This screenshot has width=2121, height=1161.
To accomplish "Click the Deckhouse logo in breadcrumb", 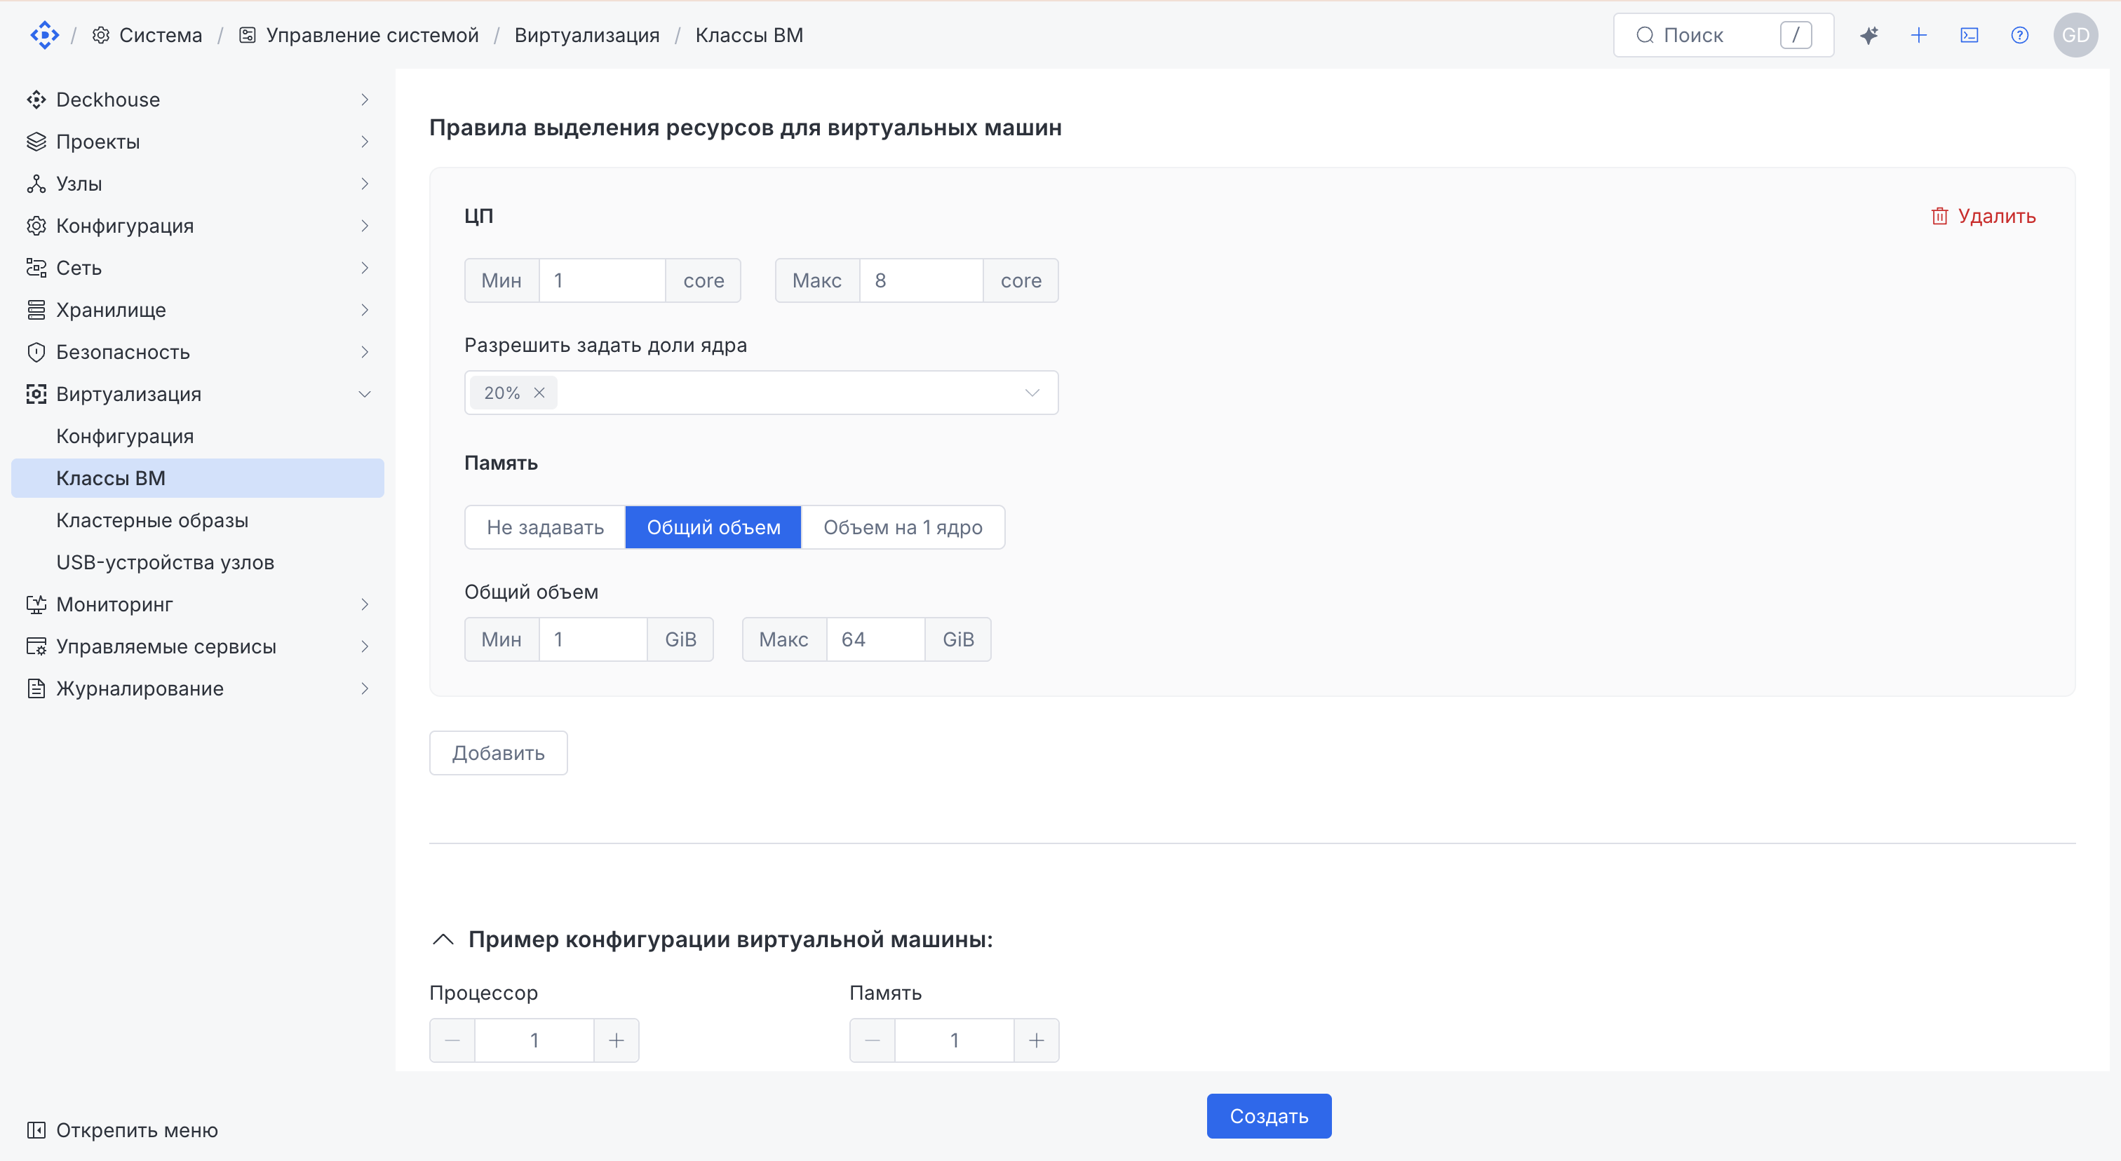I will (44, 35).
